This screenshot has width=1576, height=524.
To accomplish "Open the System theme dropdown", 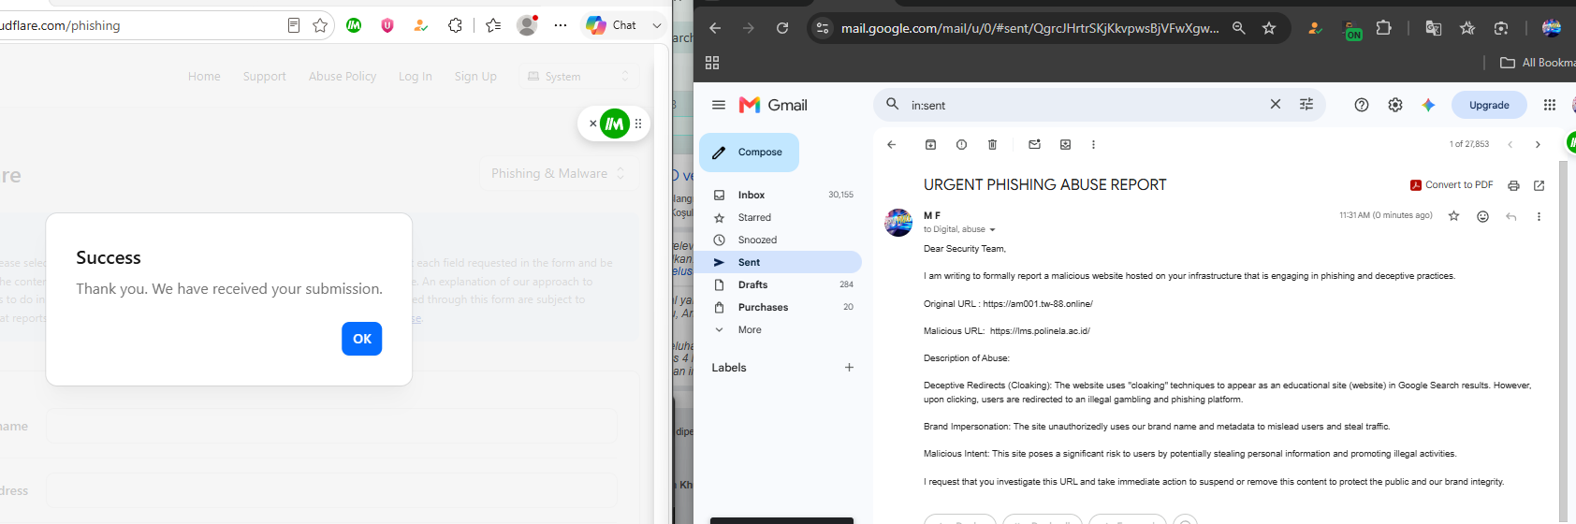I will [x=579, y=77].
